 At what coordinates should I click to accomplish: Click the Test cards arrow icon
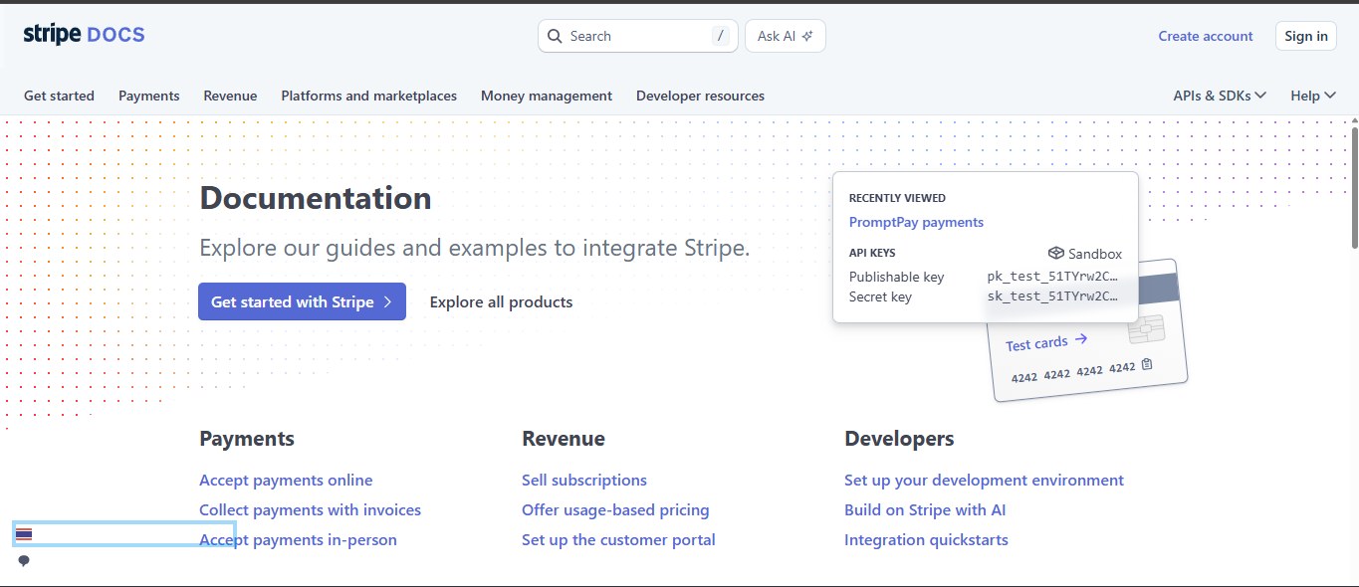pyautogui.click(x=1081, y=339)
